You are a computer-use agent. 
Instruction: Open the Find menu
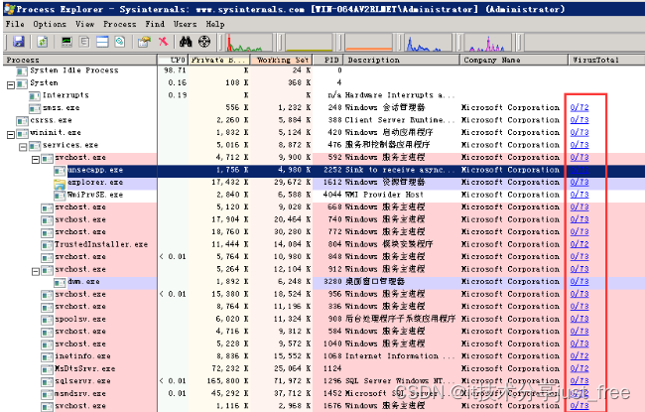coord(155,24)
